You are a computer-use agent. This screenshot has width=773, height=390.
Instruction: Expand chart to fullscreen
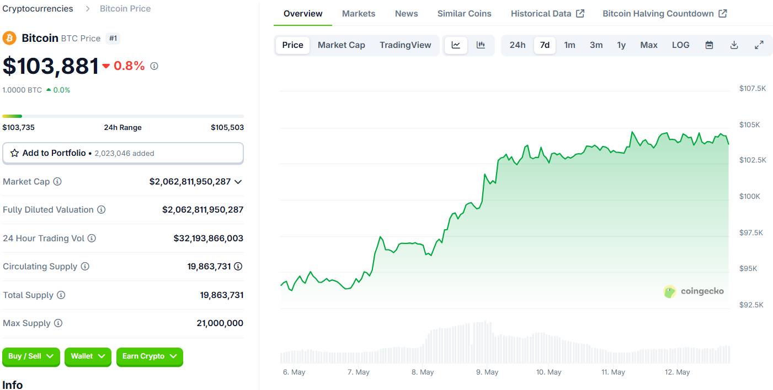(759, 45)
